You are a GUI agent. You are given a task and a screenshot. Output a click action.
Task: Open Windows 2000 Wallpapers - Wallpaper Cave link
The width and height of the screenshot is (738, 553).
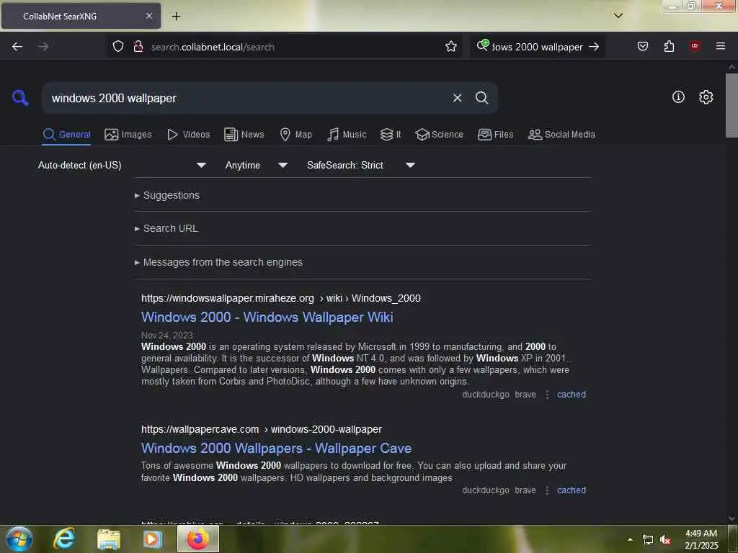click(x=276, y=449)
